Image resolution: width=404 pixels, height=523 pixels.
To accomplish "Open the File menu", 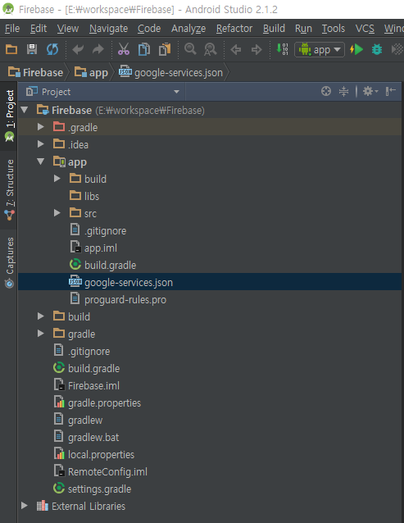I will pos(12,29).
